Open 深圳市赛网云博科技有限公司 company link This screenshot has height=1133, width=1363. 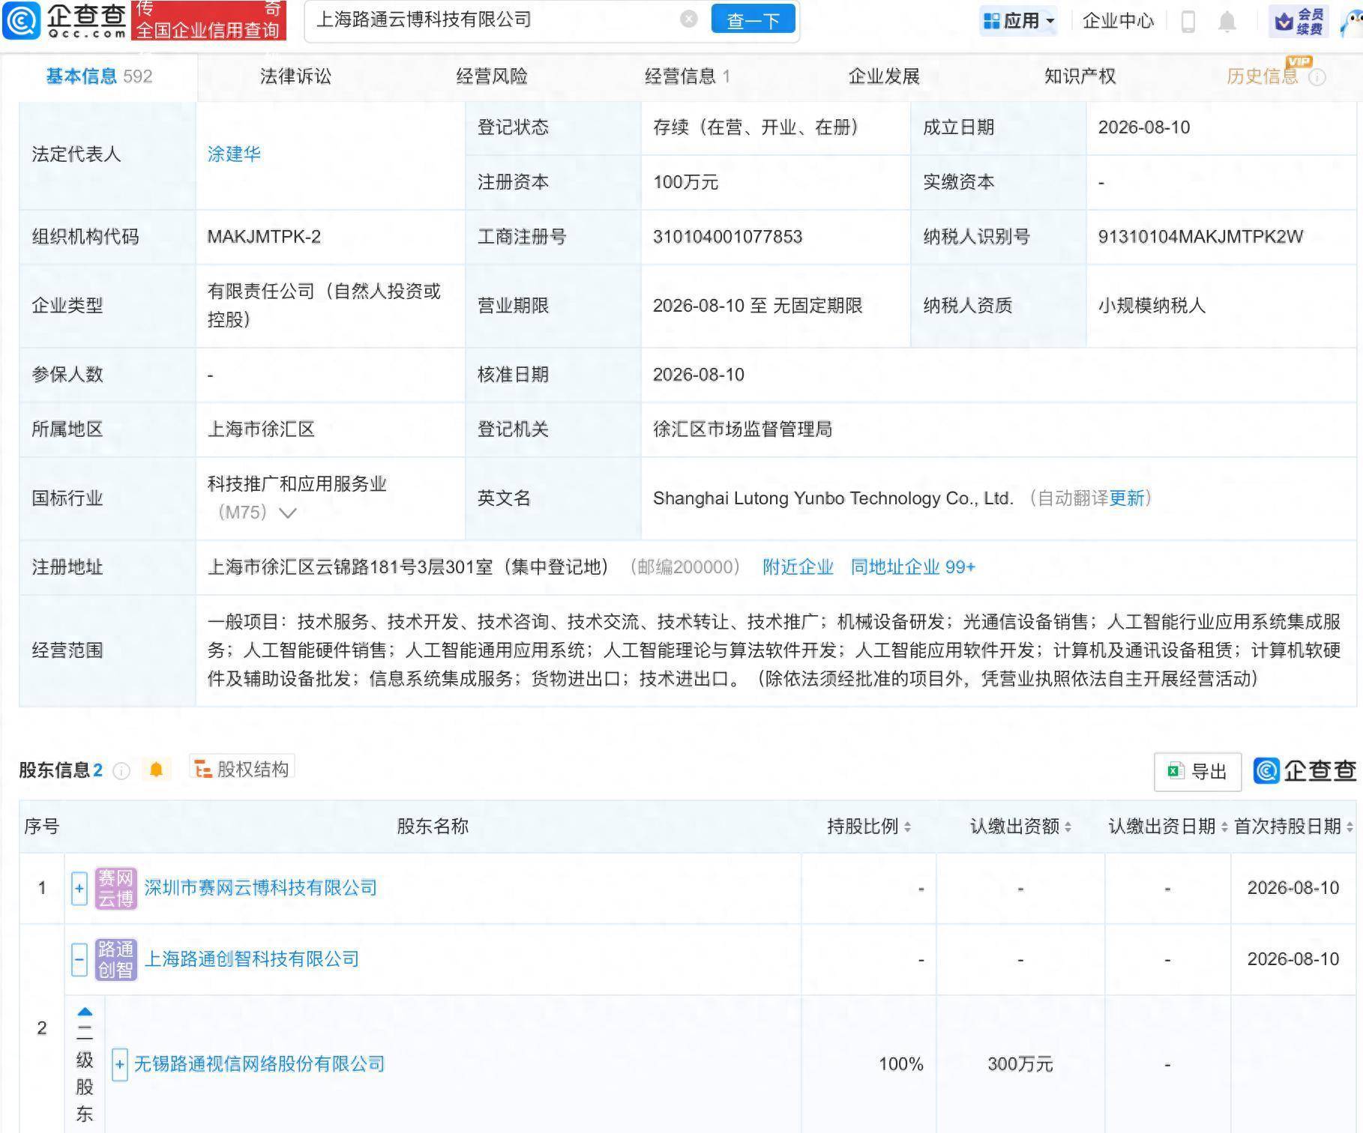click(x=260, y=889)
